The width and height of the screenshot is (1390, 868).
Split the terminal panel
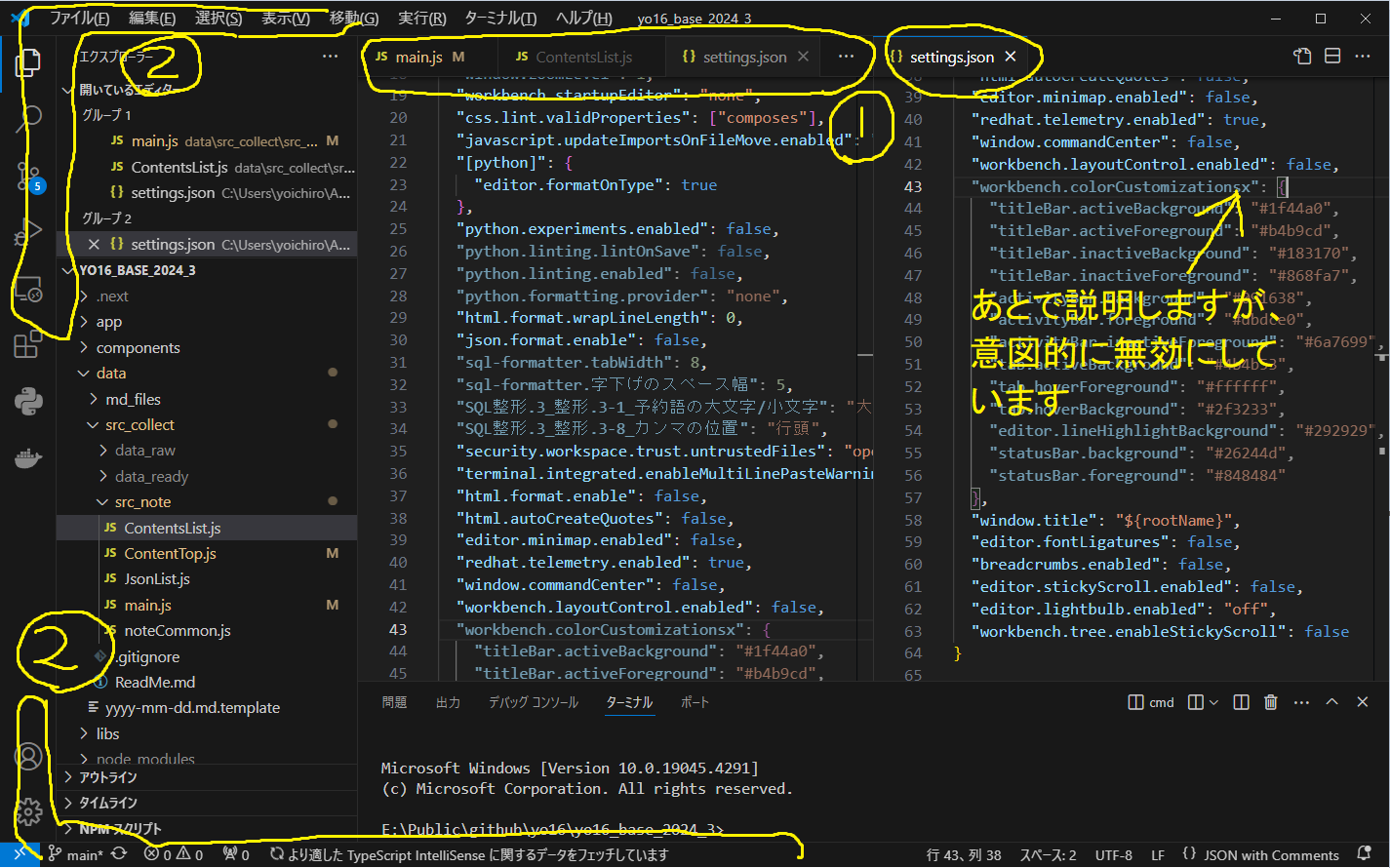(x=1241, y=702)
